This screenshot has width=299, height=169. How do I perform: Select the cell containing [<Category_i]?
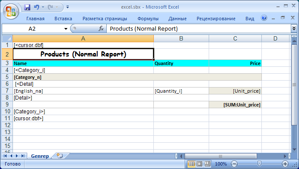83,70
